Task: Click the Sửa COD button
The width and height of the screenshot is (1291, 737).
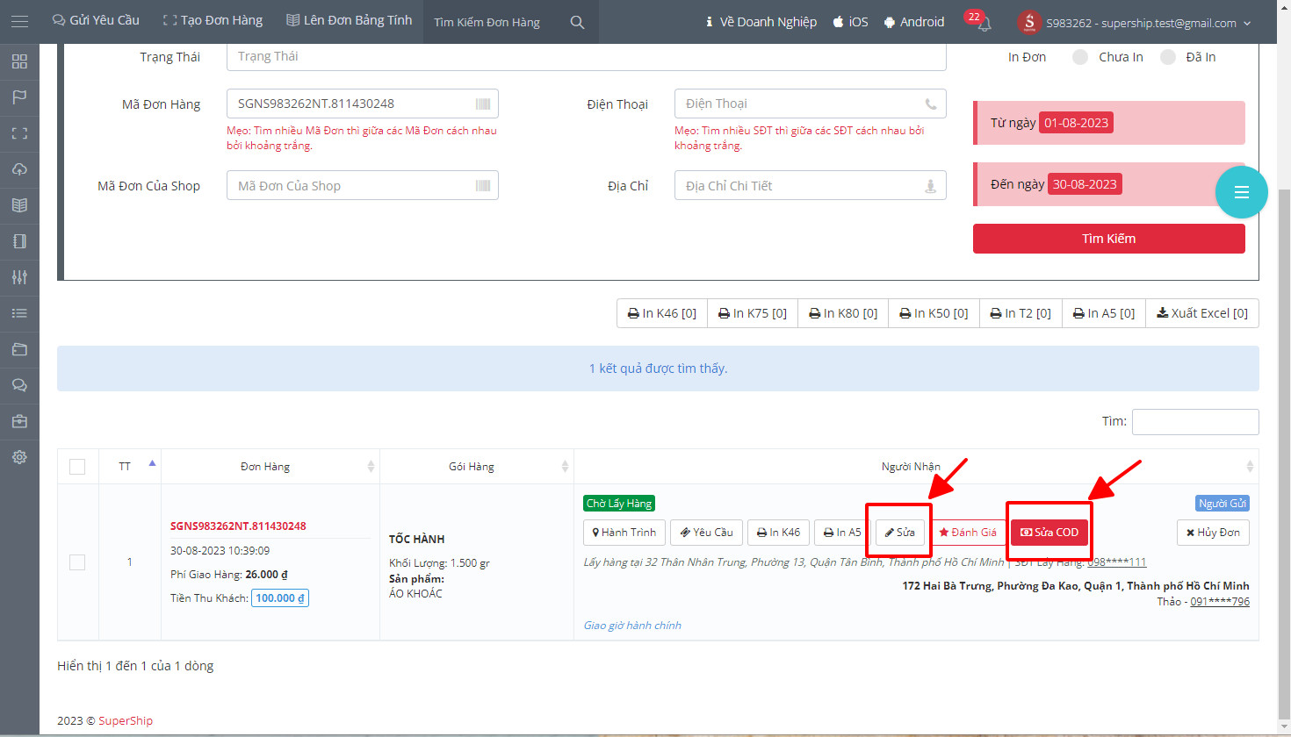Action: pyautogui.click(x=1049, y=533)
